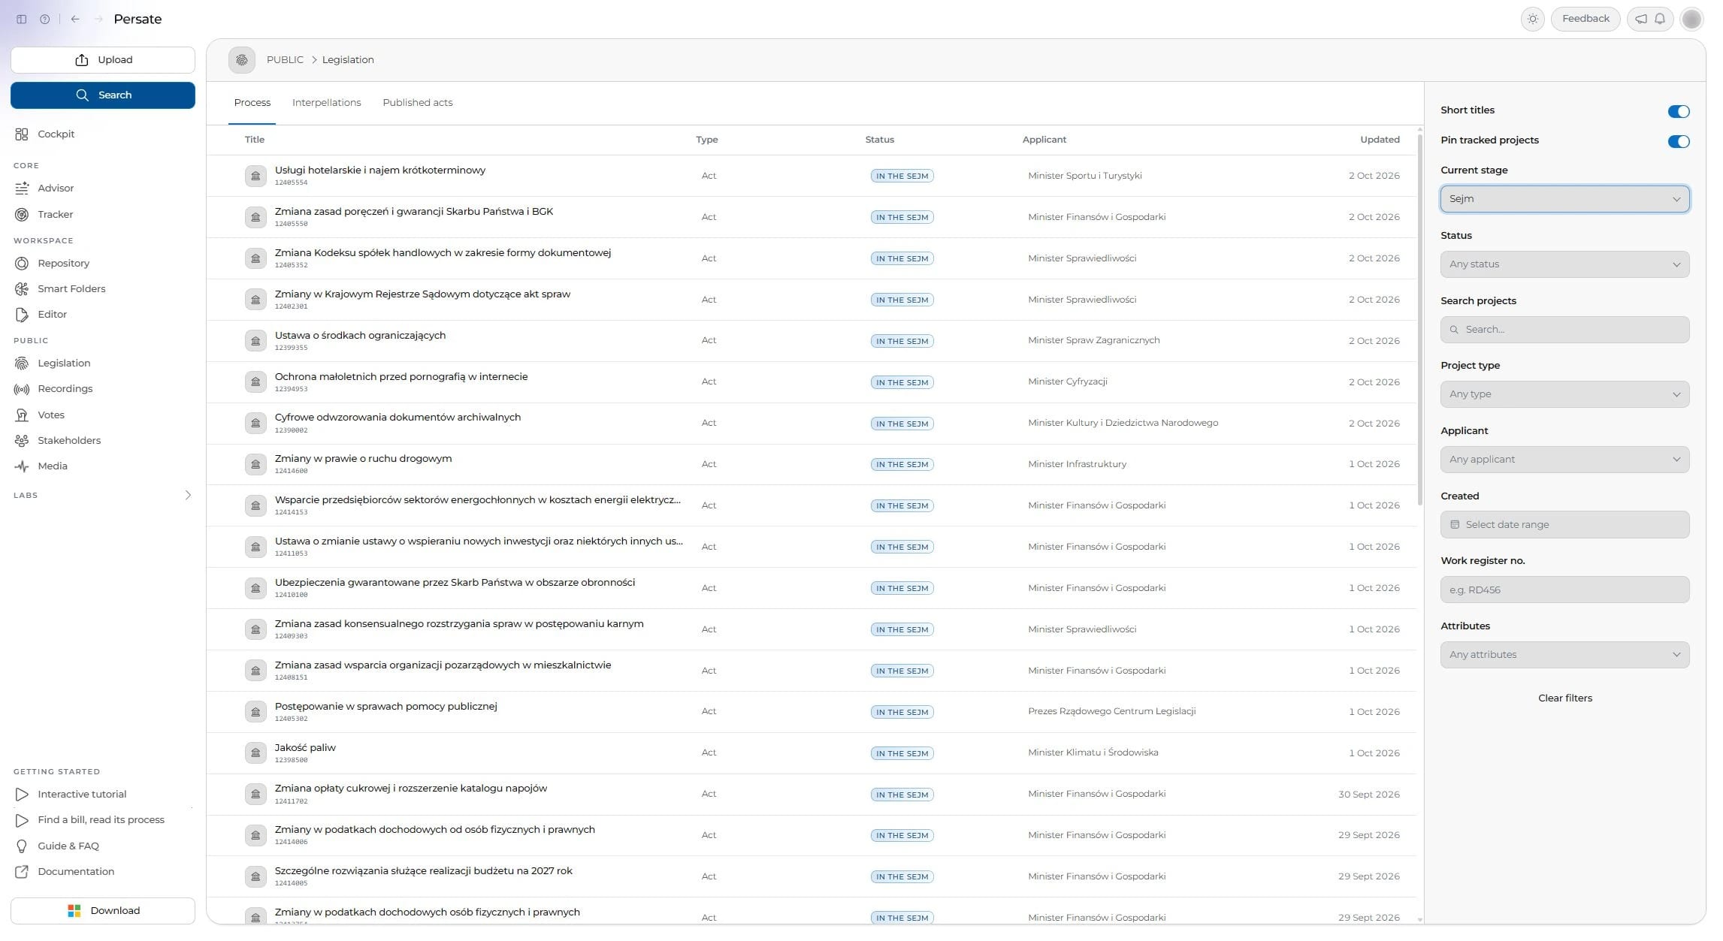The image size is (1723, 941).
Task: Click Clear filters
Action: pyautogui.click(x=1564, y=698)
